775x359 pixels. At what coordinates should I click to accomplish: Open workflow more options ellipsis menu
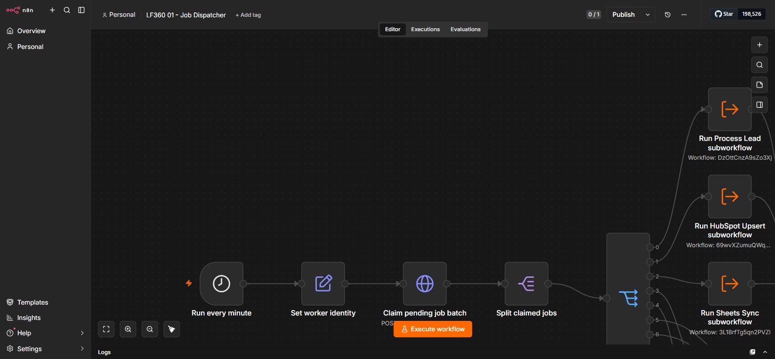(x=684, y=14)
